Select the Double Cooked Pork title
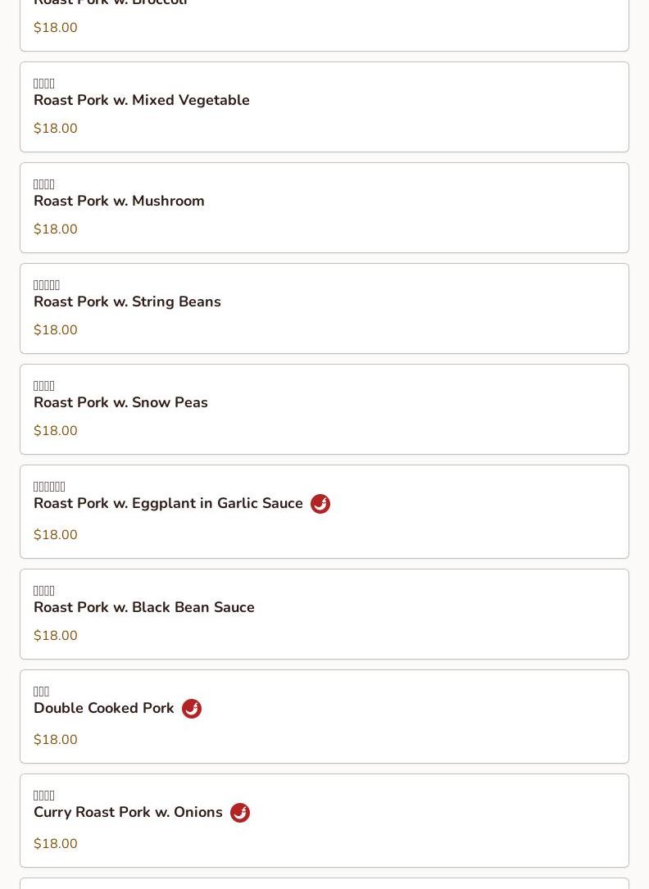This screenshot has height=889, width=649. (104, 708)
